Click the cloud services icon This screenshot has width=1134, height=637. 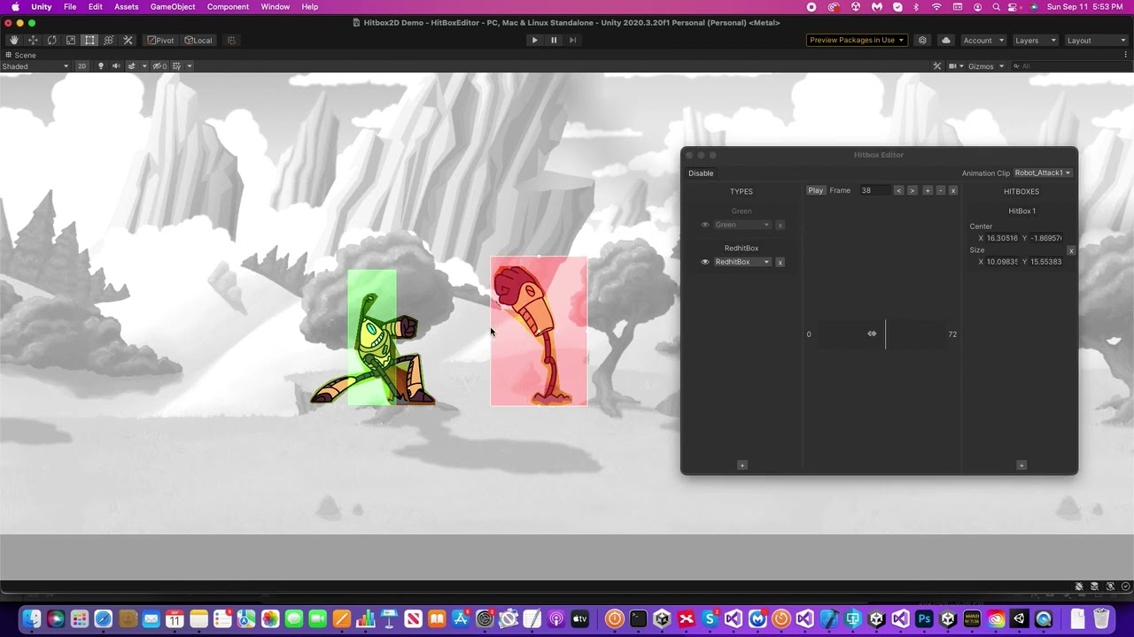coord(945,40)
